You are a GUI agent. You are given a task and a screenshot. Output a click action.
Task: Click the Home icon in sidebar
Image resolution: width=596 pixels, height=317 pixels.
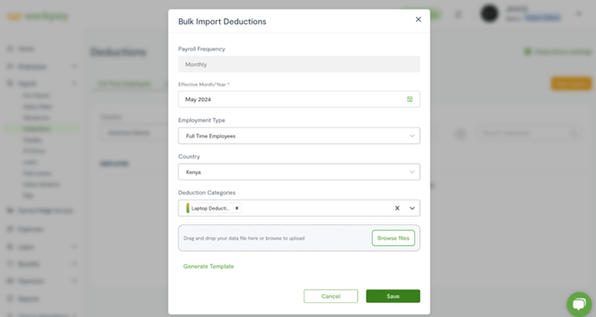(x=10, y=49)
